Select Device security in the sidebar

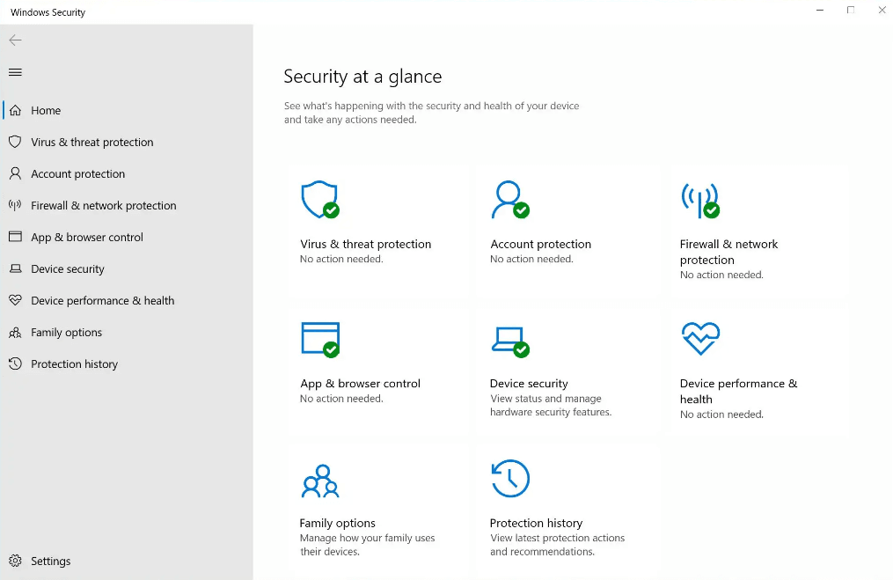[x=67, y=269]
